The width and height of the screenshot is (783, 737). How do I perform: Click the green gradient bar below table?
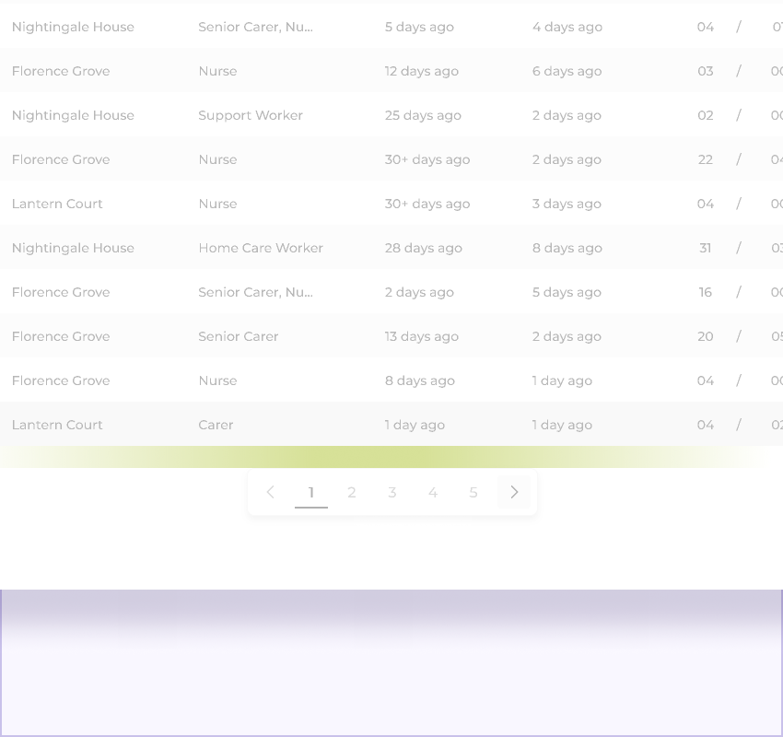pos(391,457)
